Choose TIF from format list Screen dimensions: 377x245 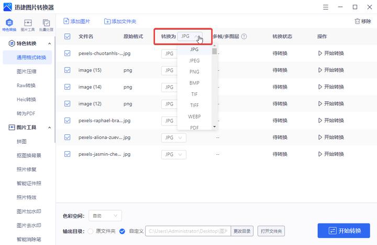point(194,94)
